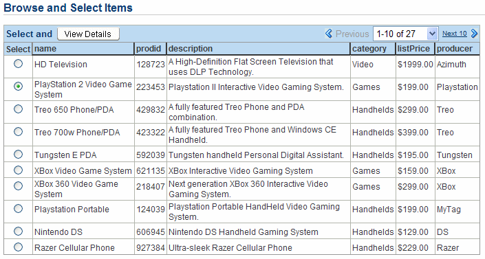
Task: Click the Next generation XBox 360 description
Action: (248, 189)
